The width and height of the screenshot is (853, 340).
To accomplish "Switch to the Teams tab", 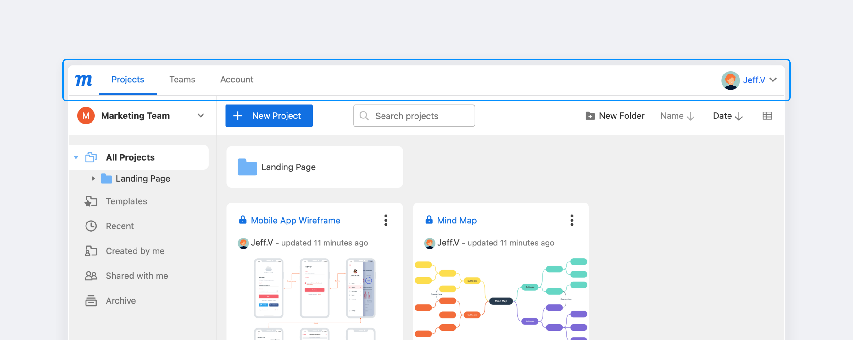I will [x=182, y=80].
